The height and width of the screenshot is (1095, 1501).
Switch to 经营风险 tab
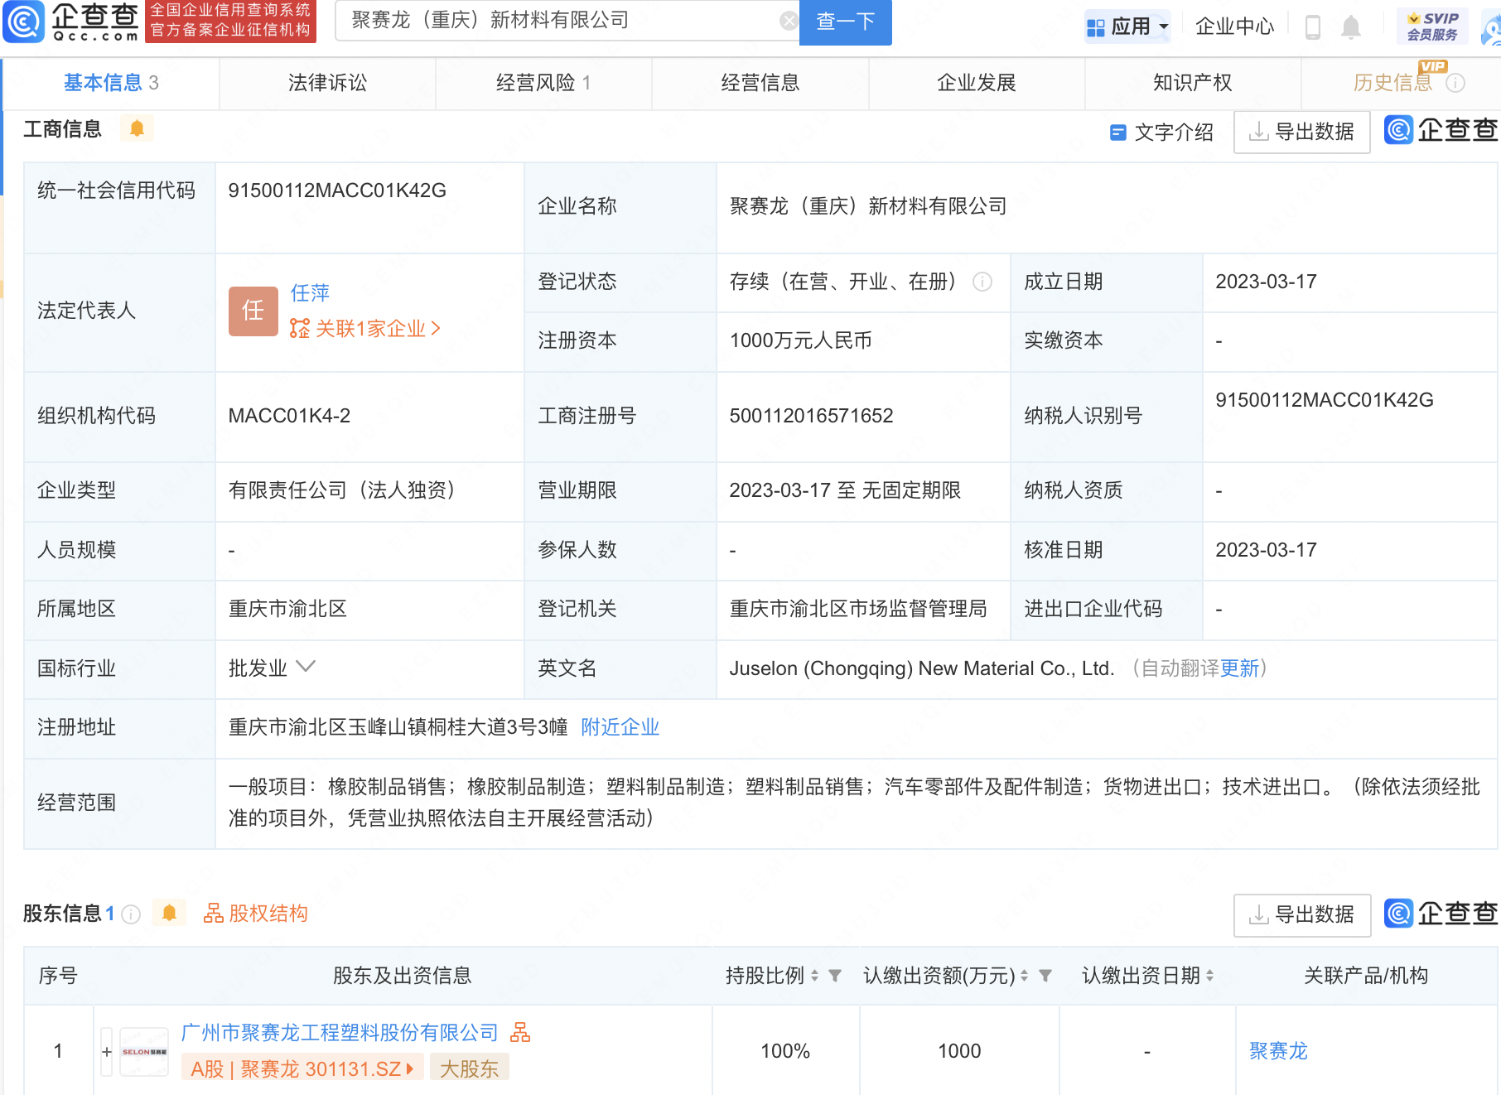tap(543, 83)
